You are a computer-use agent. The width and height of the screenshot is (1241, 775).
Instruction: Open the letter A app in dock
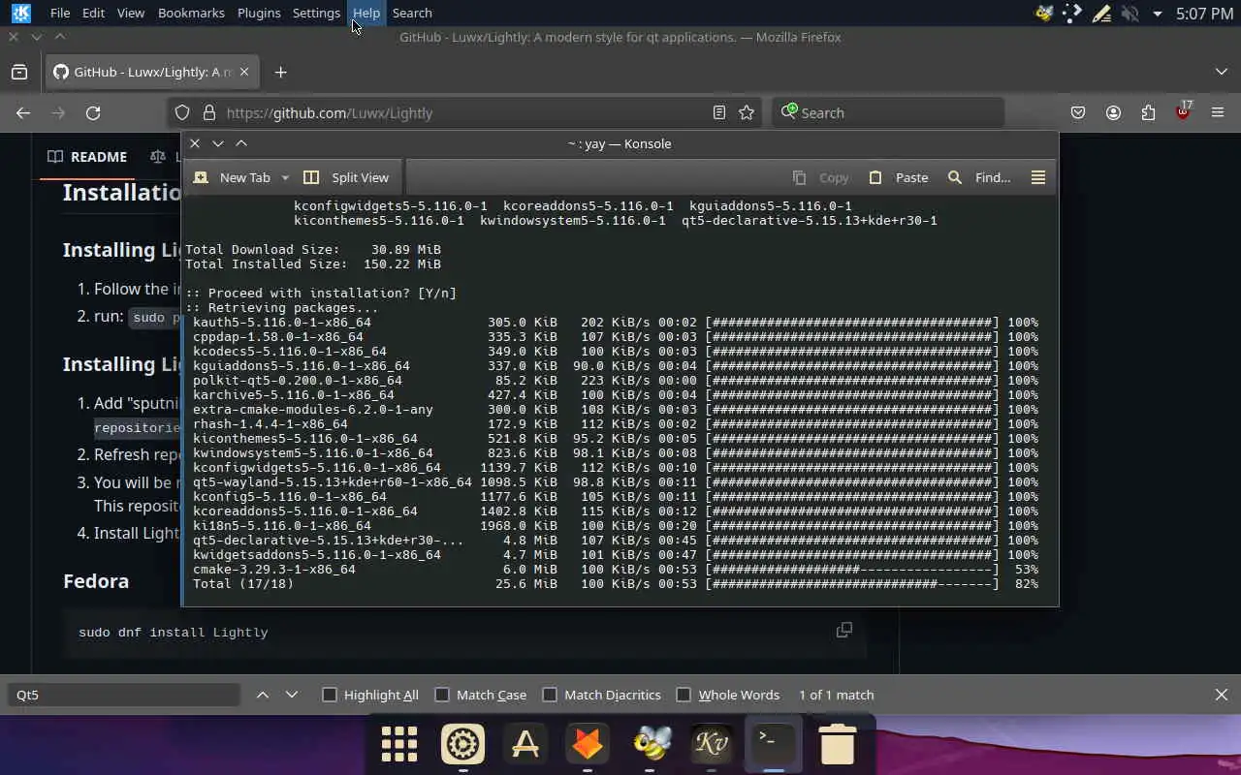[525, 744]
